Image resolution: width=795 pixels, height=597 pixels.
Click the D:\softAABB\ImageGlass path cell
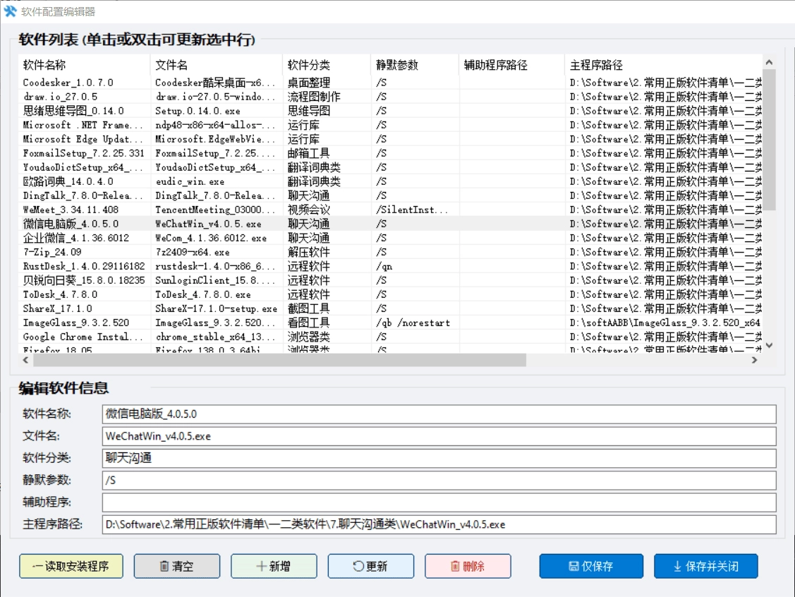[664, 323]
